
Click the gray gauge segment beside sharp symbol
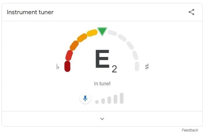coord(137,66)
